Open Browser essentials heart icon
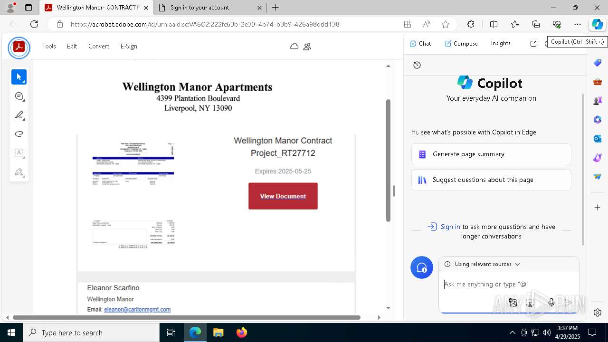This screenshot has height=342, width=608. click(x=557, y=24)
